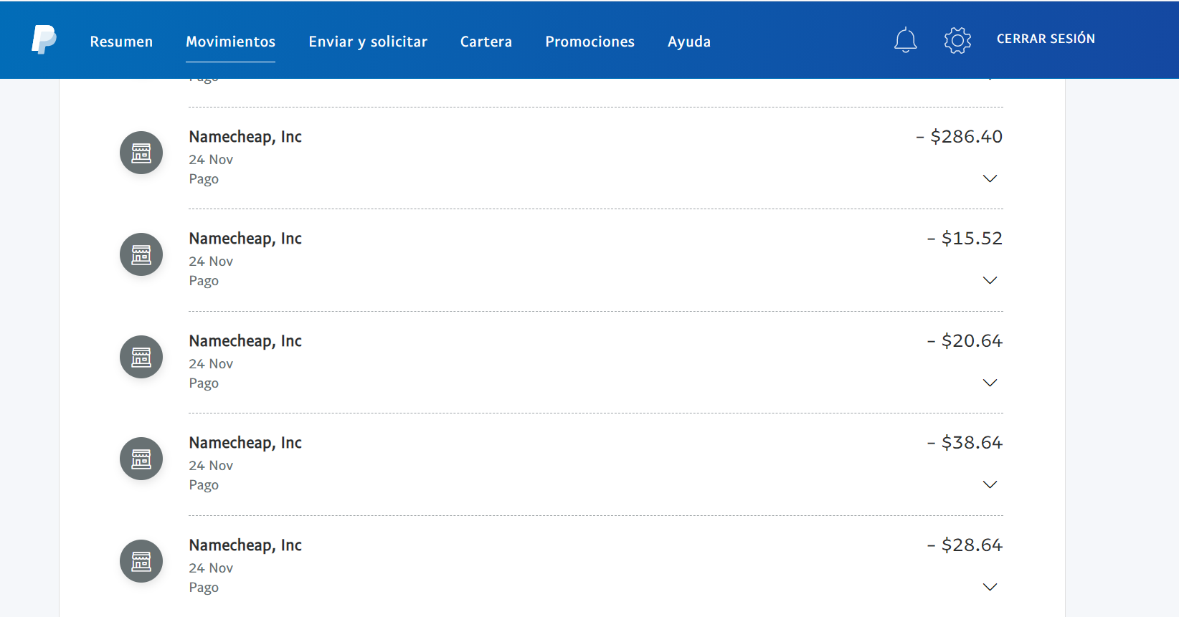
Task: Click the Pago label under $15.52 payment
Action: coord(204,281)
